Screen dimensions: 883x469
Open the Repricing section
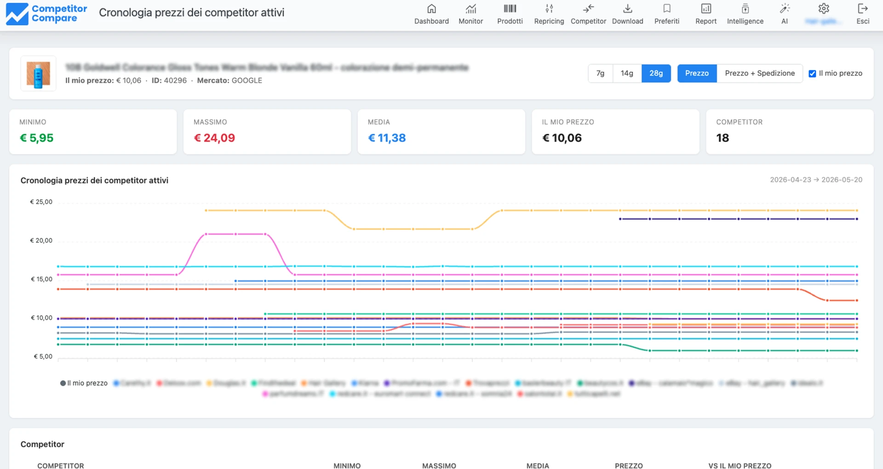pos(549,14)
